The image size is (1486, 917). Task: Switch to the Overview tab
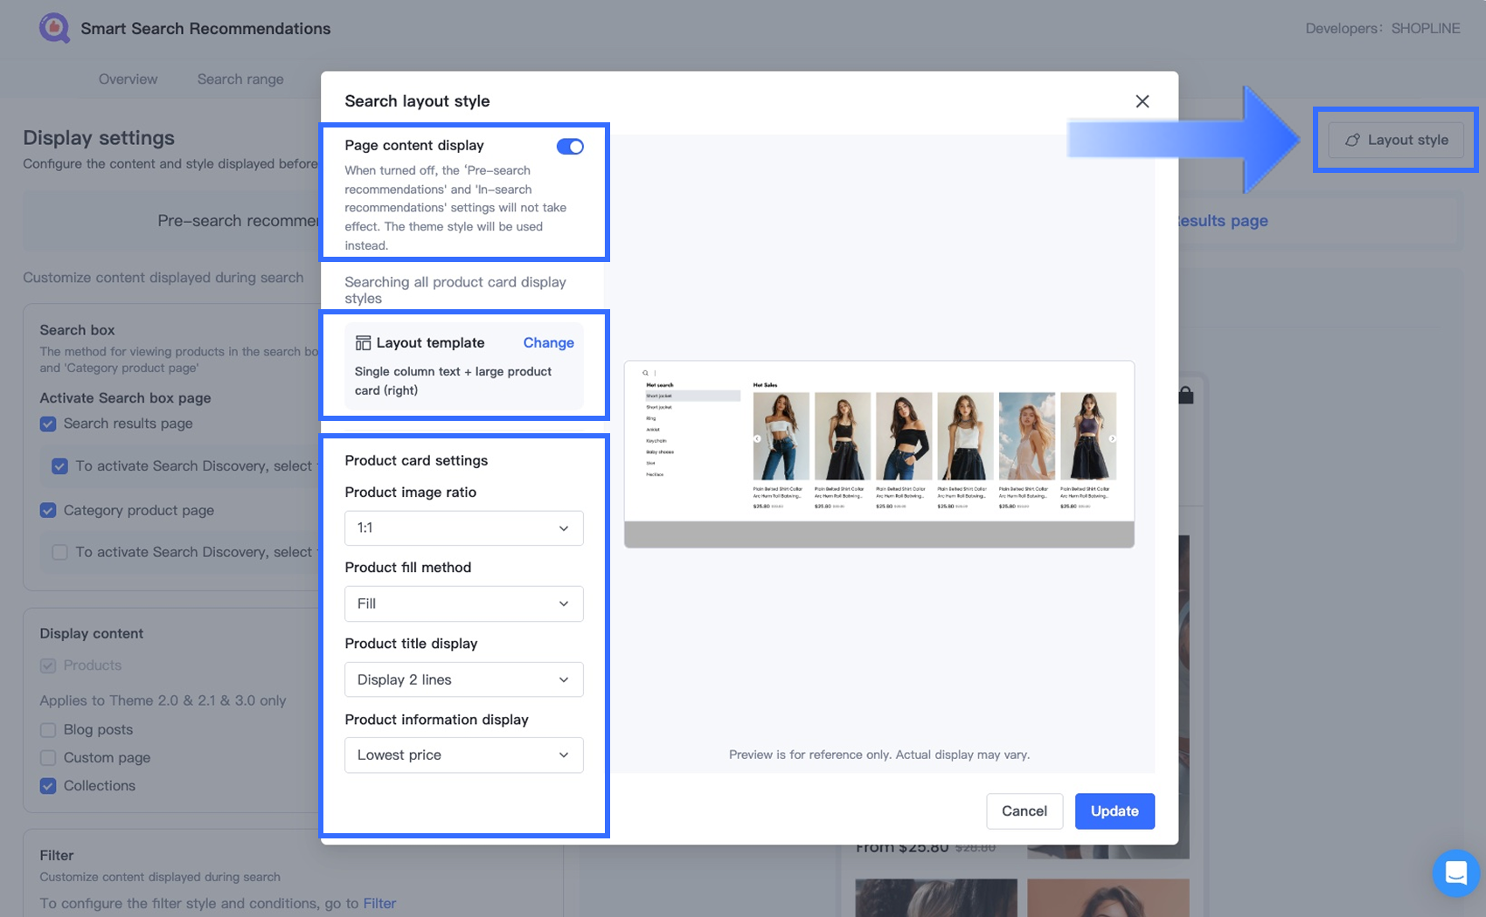tap(128, 79)
